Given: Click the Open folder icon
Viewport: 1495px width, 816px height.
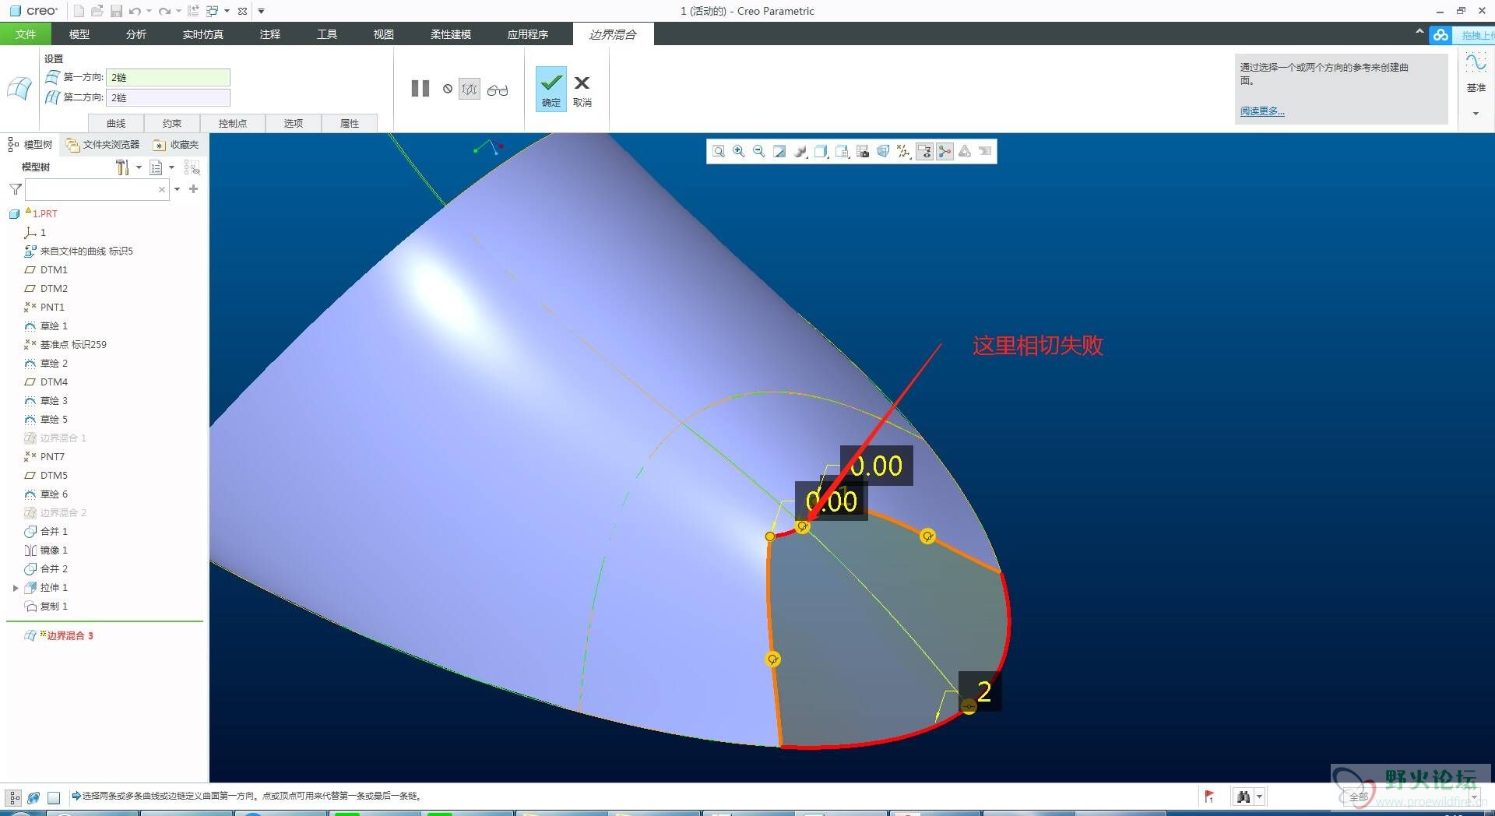Looking at the screenshot, I should [x=97, y=11].
